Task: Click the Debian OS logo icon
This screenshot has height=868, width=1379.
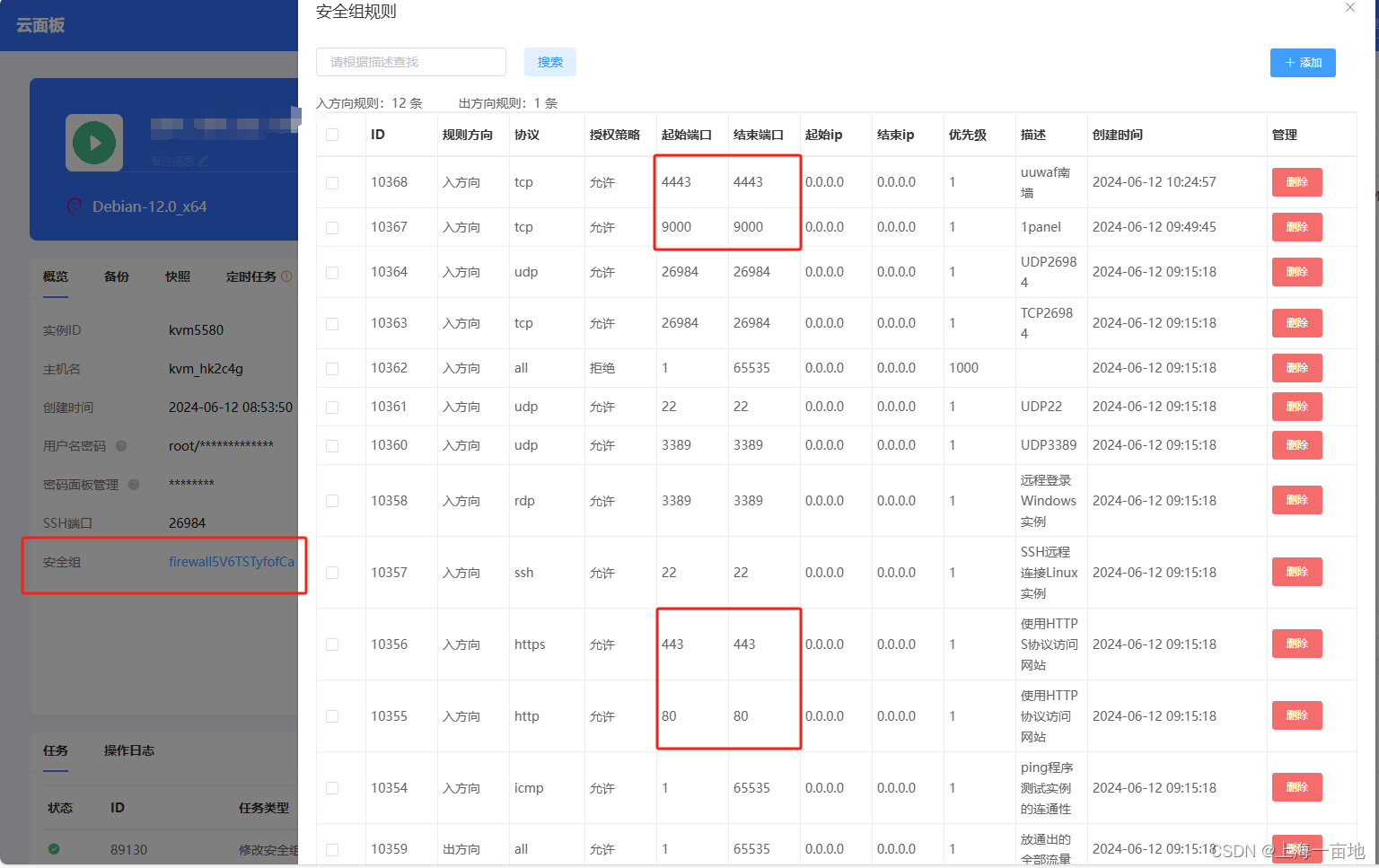Action: [x=75, y=206]
